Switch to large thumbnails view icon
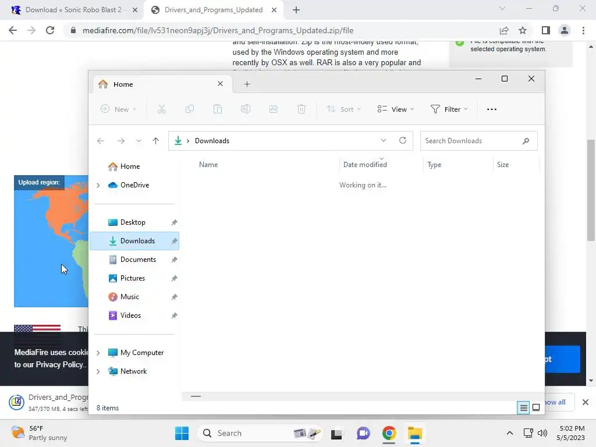Screen dimensions: 596x447 coord(536,408)
